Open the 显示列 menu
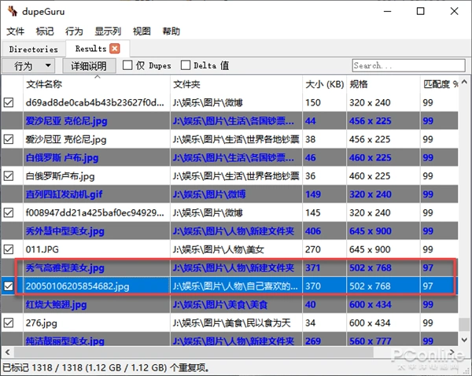Screen dimensions: 472x376 click(108, 31)
